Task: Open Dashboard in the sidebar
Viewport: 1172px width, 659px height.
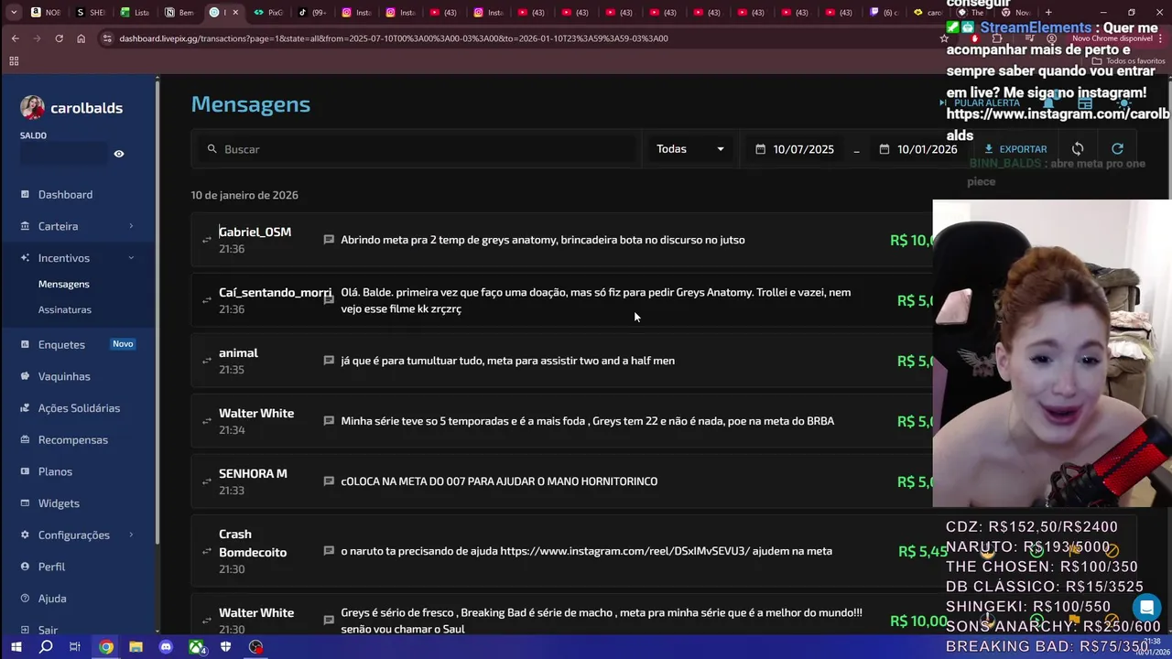Action: click(x=65, y=194)
